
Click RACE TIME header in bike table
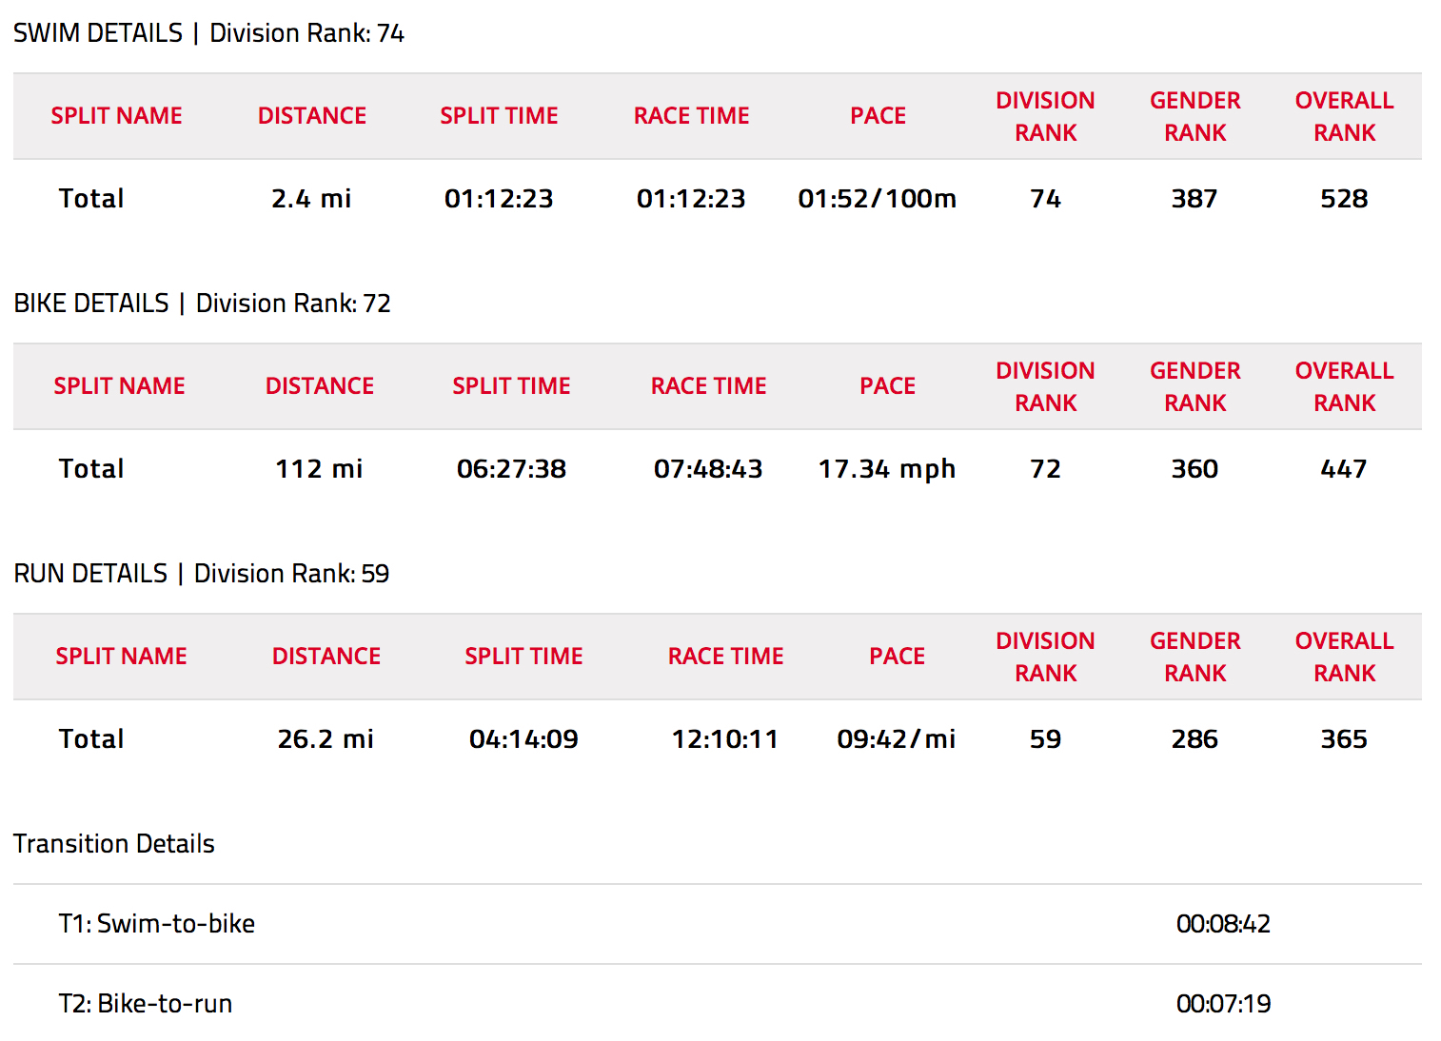(708, 386)
